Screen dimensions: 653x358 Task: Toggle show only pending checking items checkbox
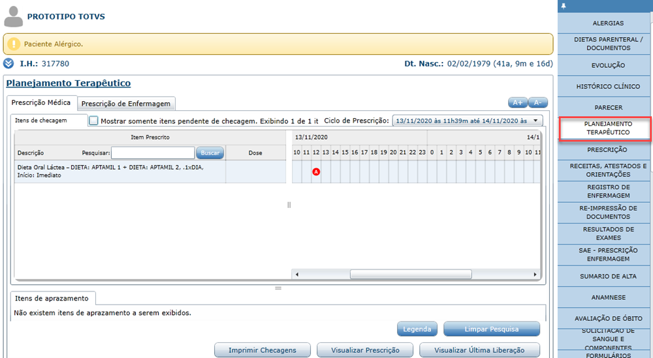93,121
